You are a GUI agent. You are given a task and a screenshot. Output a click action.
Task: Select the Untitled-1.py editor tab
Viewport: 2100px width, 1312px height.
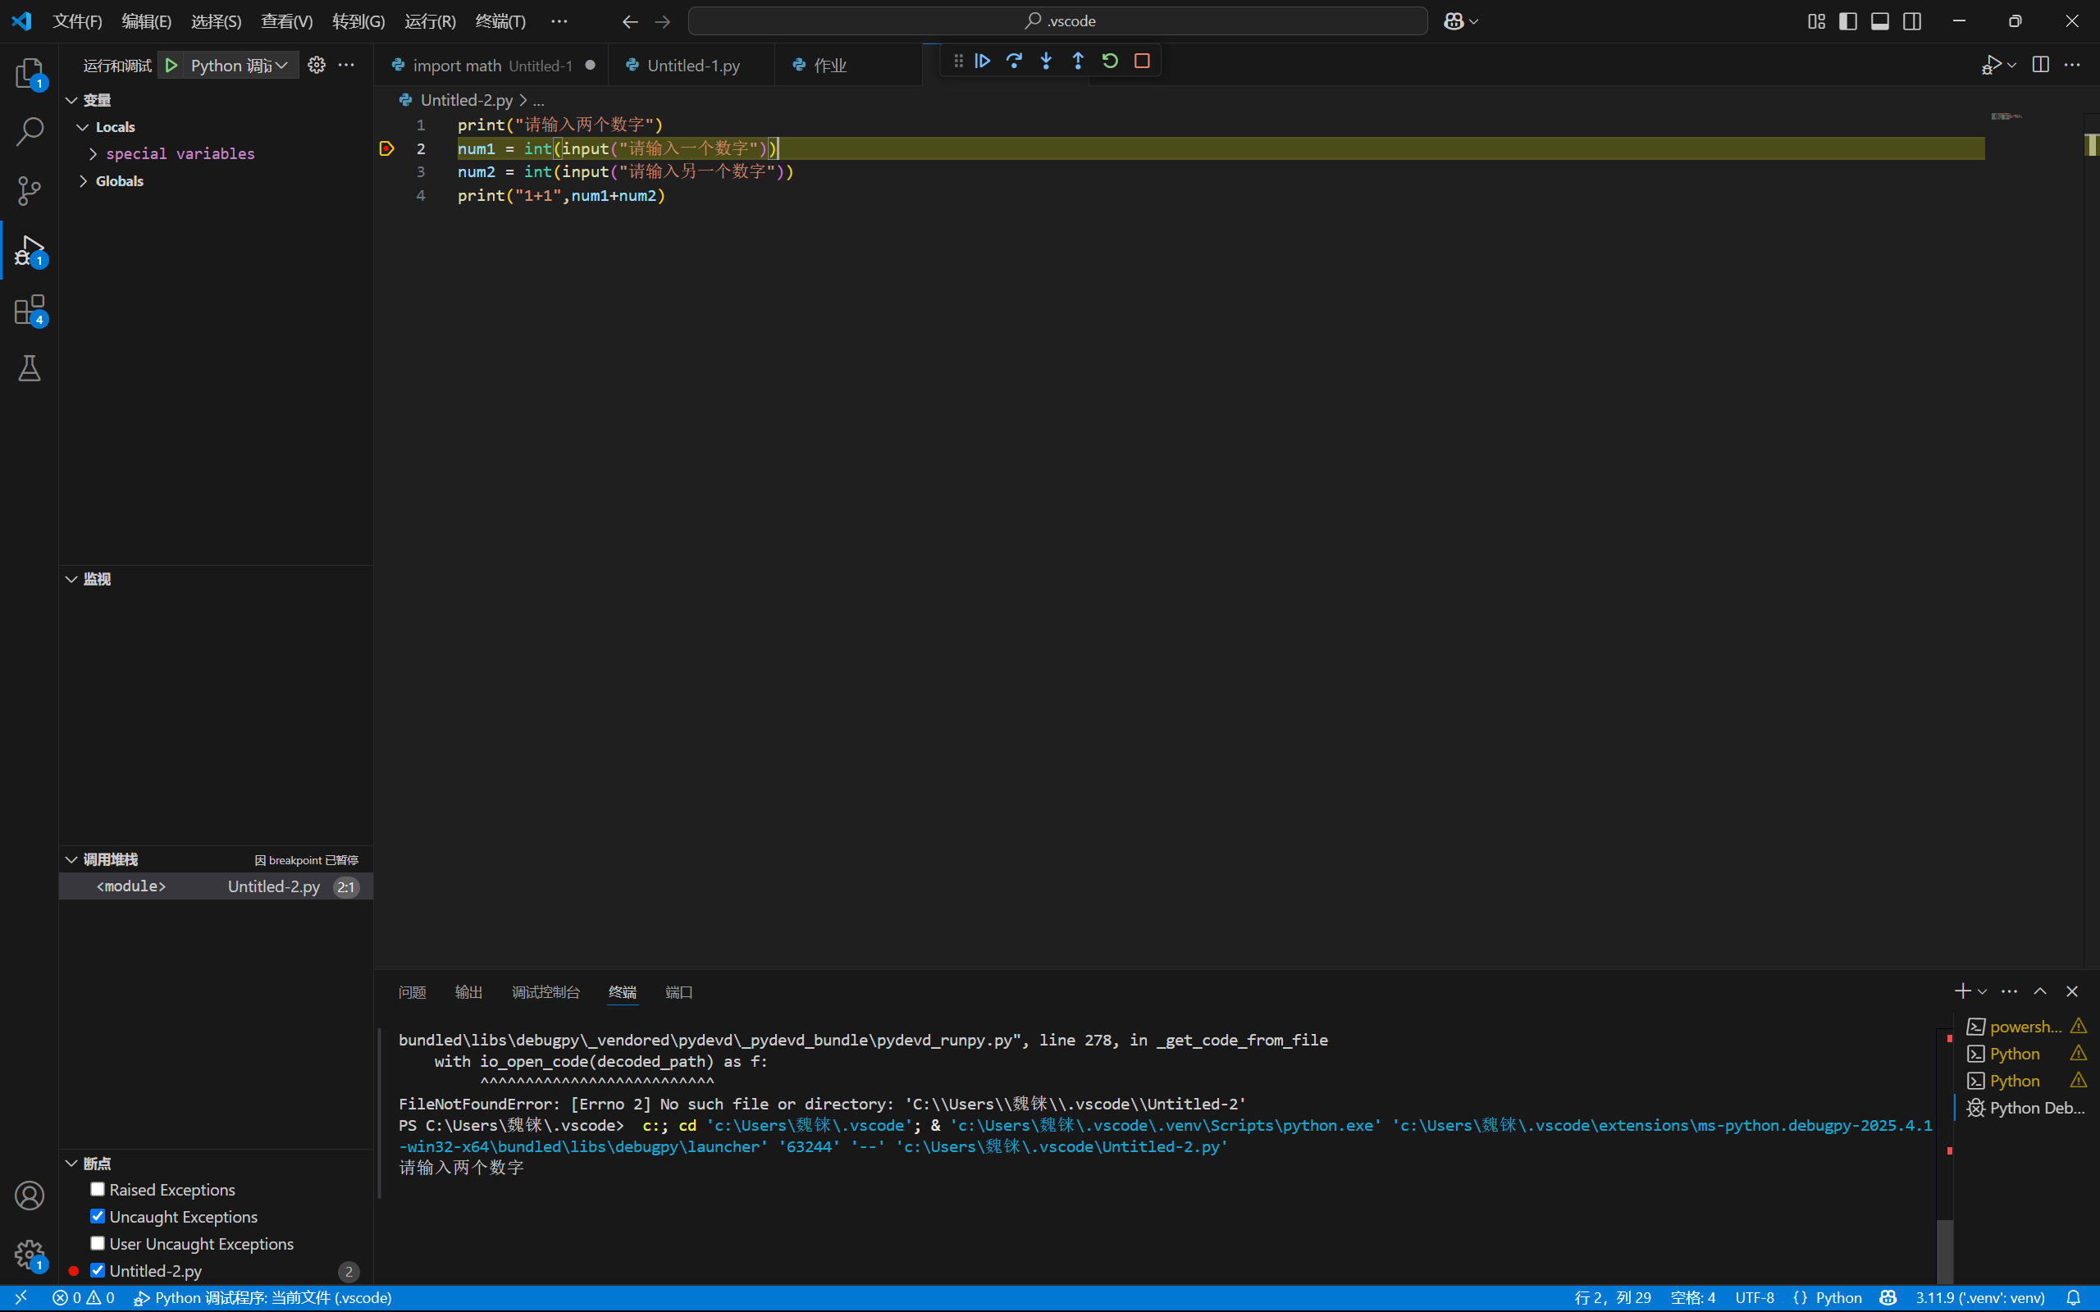point(692,65)
